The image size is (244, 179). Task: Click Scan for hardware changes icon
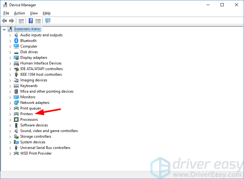(48, 21)
